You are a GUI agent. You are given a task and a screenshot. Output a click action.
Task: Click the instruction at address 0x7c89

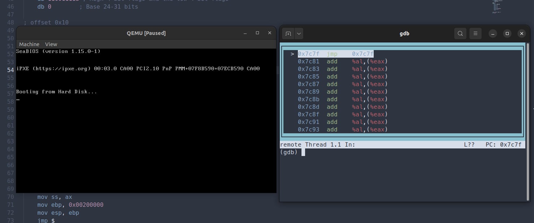tap(343, 92)
